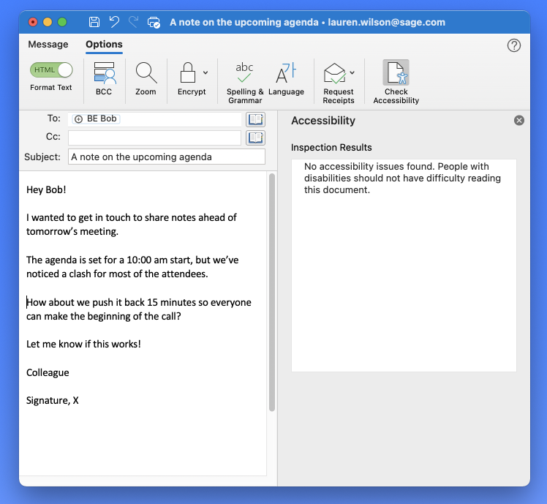Switch to the Message tab

pos(48,45)
